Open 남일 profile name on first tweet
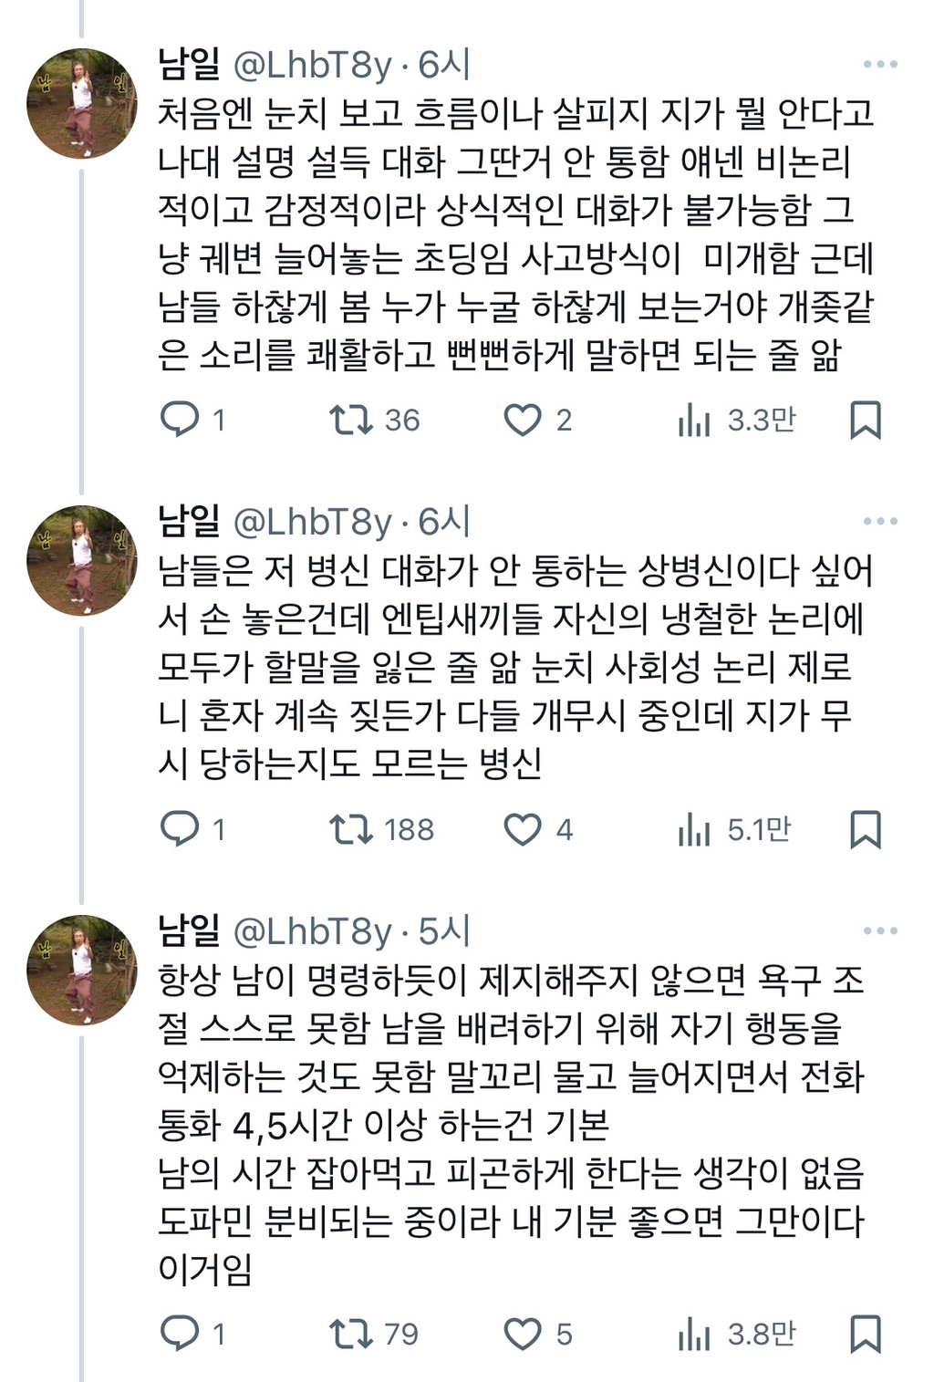This screenshot has width=934, height=1382. click(x=190, y=65)
